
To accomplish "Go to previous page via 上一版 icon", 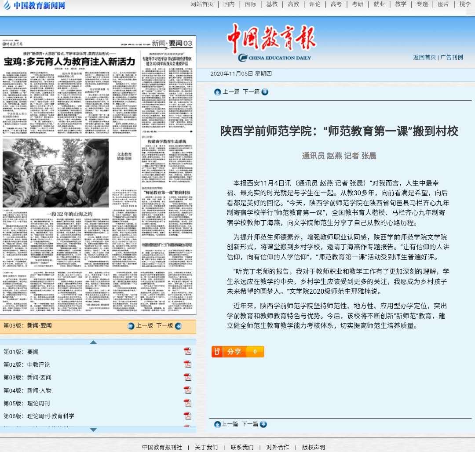I will point(131,326).
